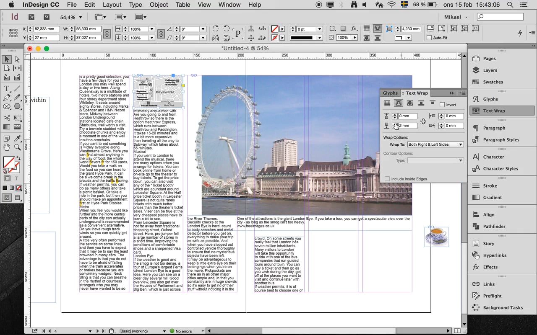Open the Paragraph Styles panel
This screenshot has width=537, height=335.
[x=501, y=140]
